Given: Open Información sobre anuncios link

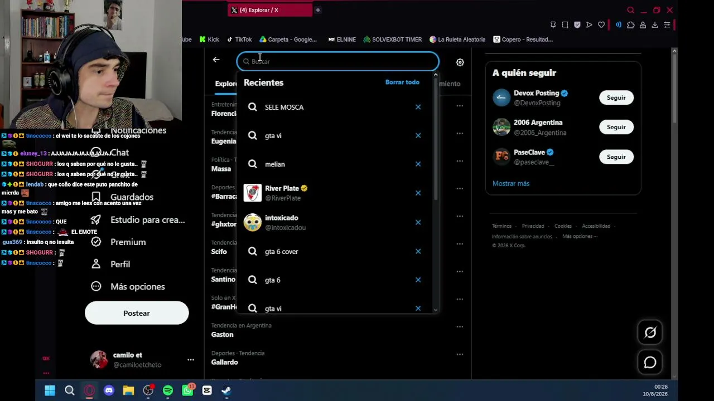Looking at the screenshot, I should click(522, 237).
